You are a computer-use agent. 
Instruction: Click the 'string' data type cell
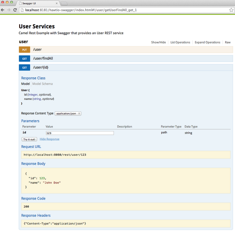(x=188, y=133)
